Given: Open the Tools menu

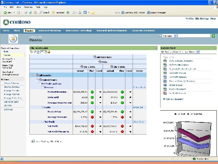Looking at the screenshot, I should click(38, 7).
